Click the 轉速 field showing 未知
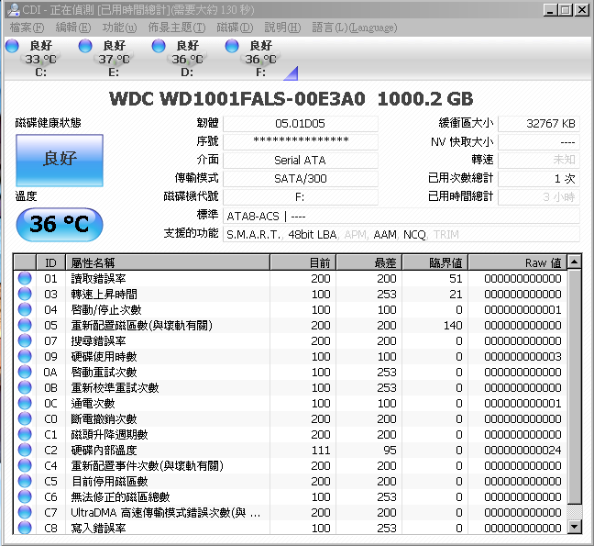The image size is (594, 546). coord(539,160)
